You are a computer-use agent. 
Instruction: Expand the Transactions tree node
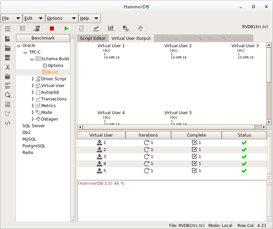[33, 99]
